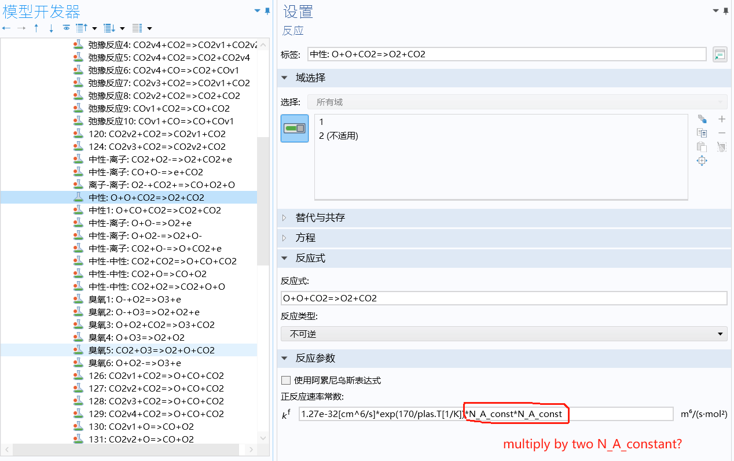The height and width of the screenshot is (461, 734).
Task: Expand the 方程 section
Action: click(305, 238)
